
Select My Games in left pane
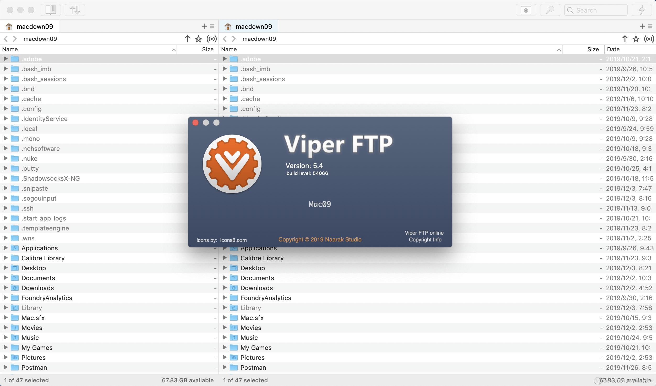(37, 348)
